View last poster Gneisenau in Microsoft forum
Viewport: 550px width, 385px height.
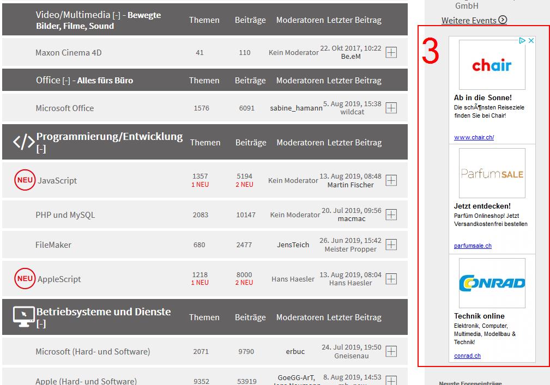pyautogui.click(x=352, y=356)
